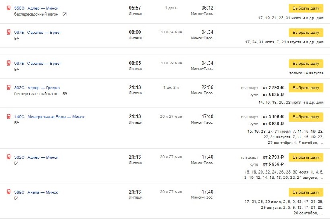Click train icon beside 149С Минеральные Воды — Минск
Image resolution: width=330 pixels, height=219 pixels.
[x=9, y=116]
